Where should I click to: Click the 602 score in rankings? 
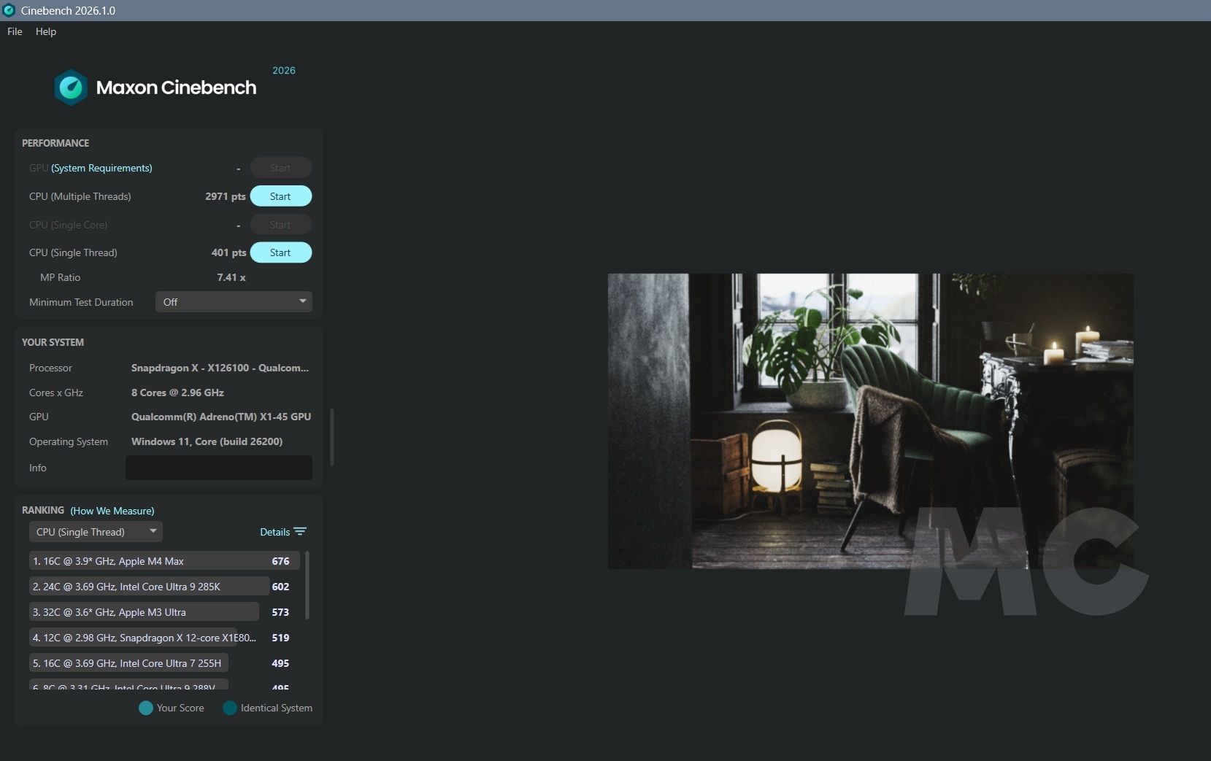[x=280, y=587]
